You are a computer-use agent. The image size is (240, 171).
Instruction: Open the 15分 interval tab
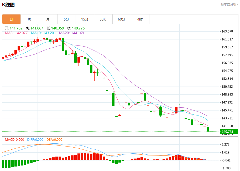click(85, 19)
